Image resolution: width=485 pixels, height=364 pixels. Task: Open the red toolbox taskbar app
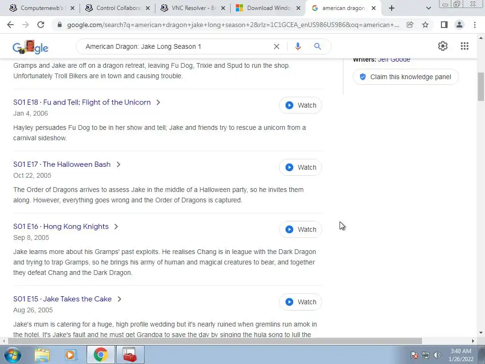[130, 355]
